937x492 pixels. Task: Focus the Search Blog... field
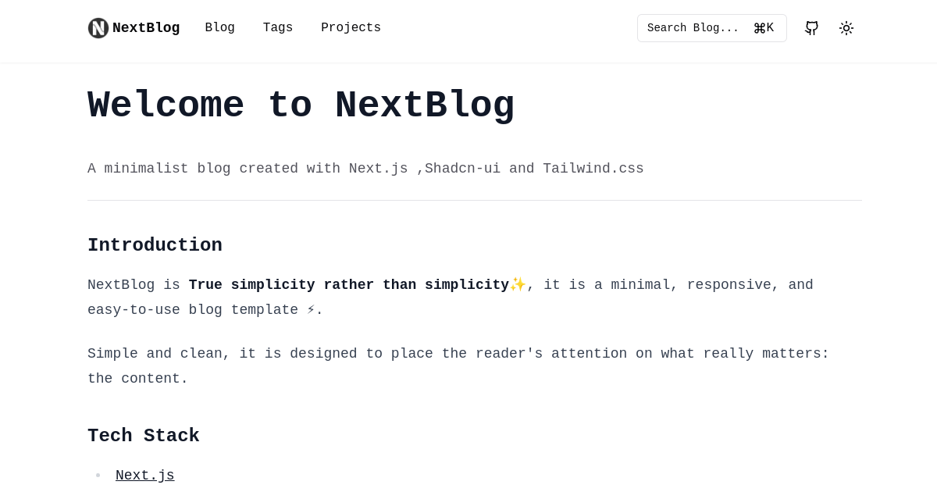coord(712,28)
